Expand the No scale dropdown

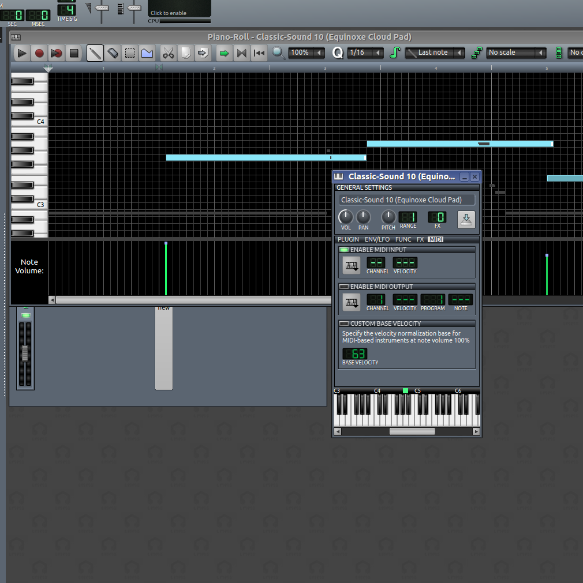(515, 53)
